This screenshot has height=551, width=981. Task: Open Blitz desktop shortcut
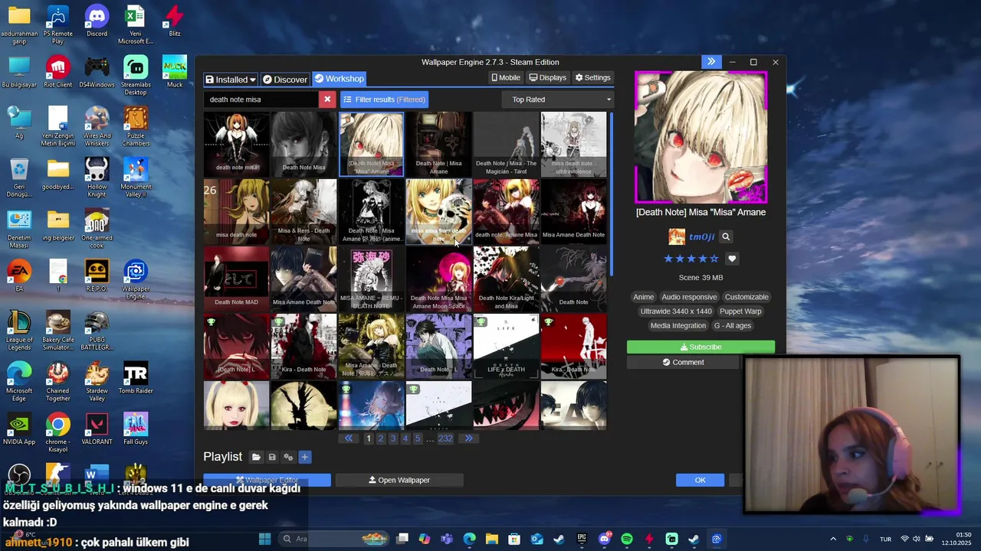(175, 21)
